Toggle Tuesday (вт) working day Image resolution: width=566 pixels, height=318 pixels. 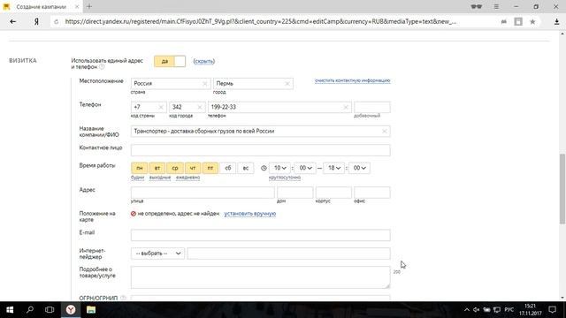[x=157, y=168]
